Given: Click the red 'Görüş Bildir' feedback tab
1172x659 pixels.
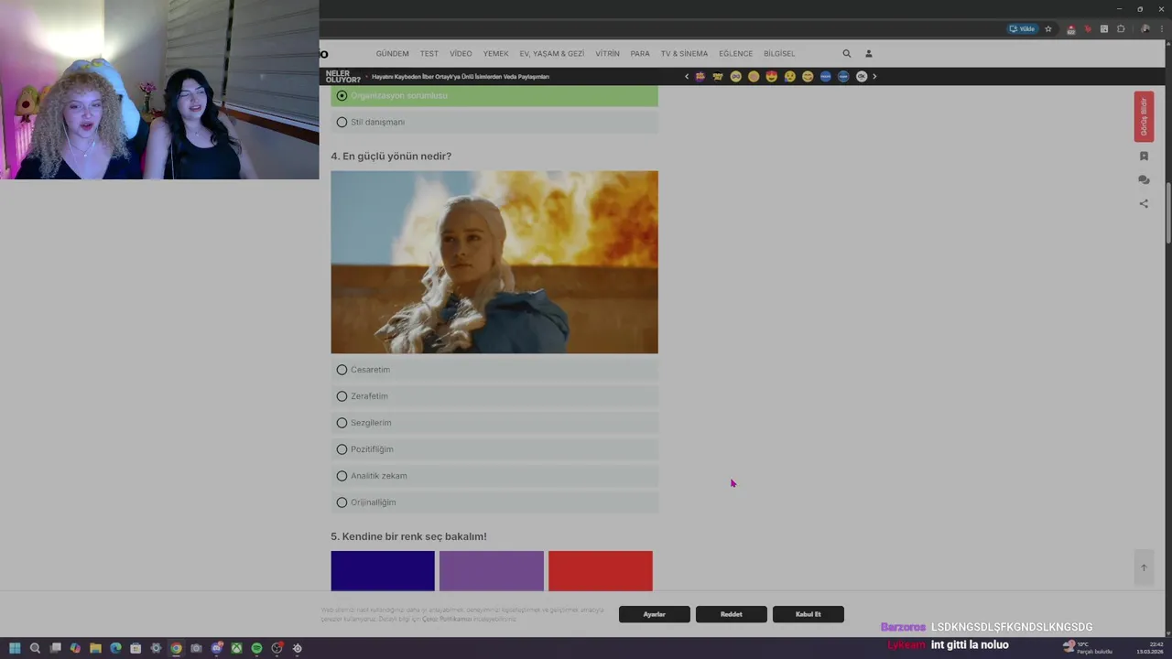Looking at the screenshot, I should pos(1144,116).
